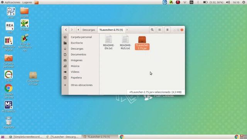Click the home icon in the sidebar
Screen dimensions: 247x139
(x=65, y=37)
